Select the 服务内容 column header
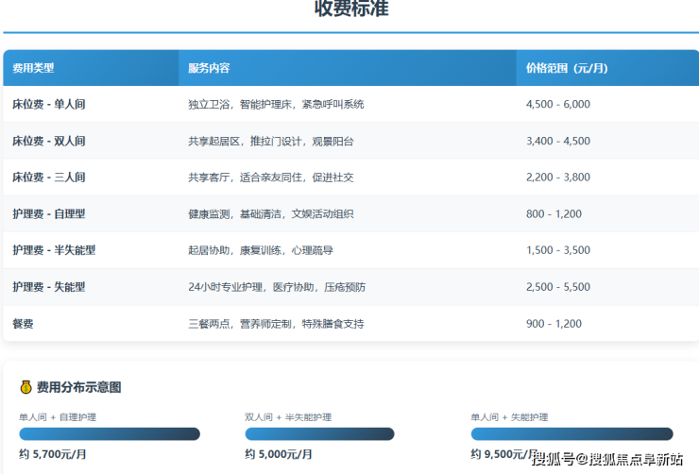699x474 pixels. (x=209, y=68)
